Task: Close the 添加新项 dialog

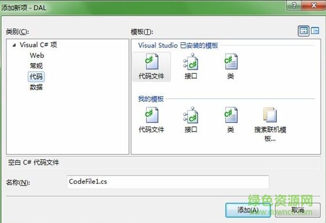Action: 313,5
